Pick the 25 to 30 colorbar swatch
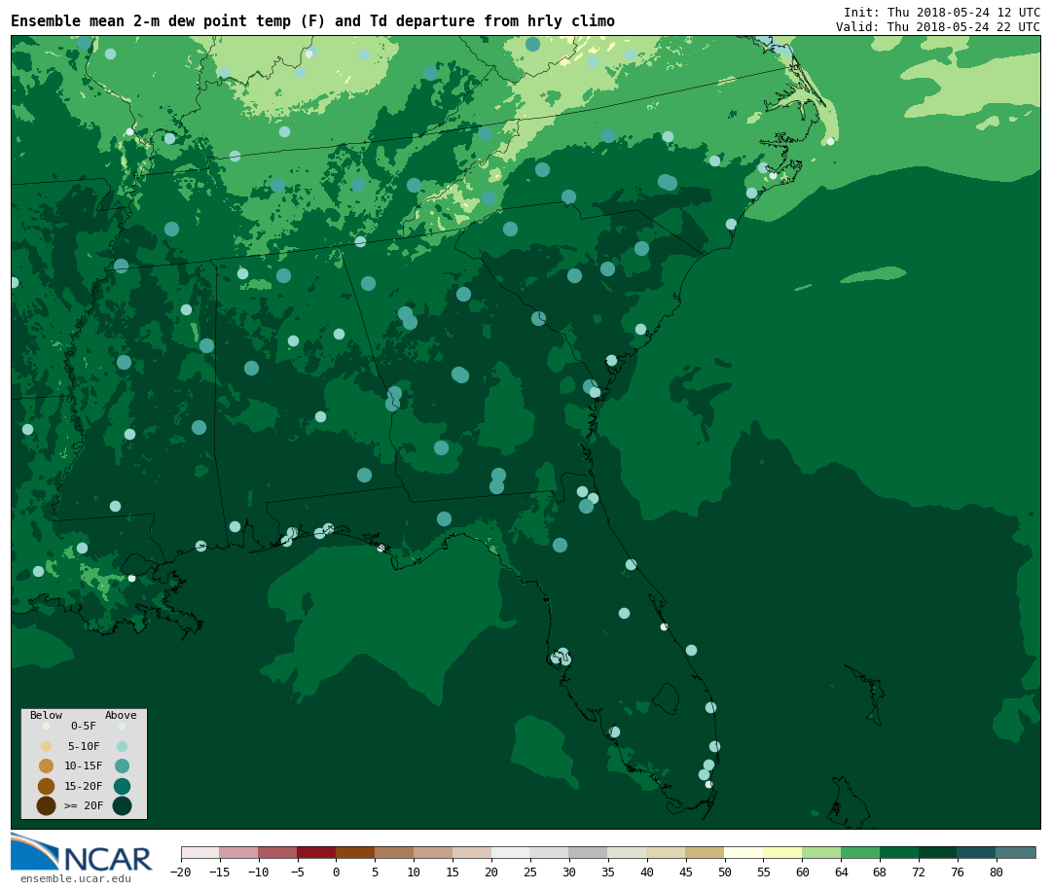1051x890 pixels. coord(550,852)
